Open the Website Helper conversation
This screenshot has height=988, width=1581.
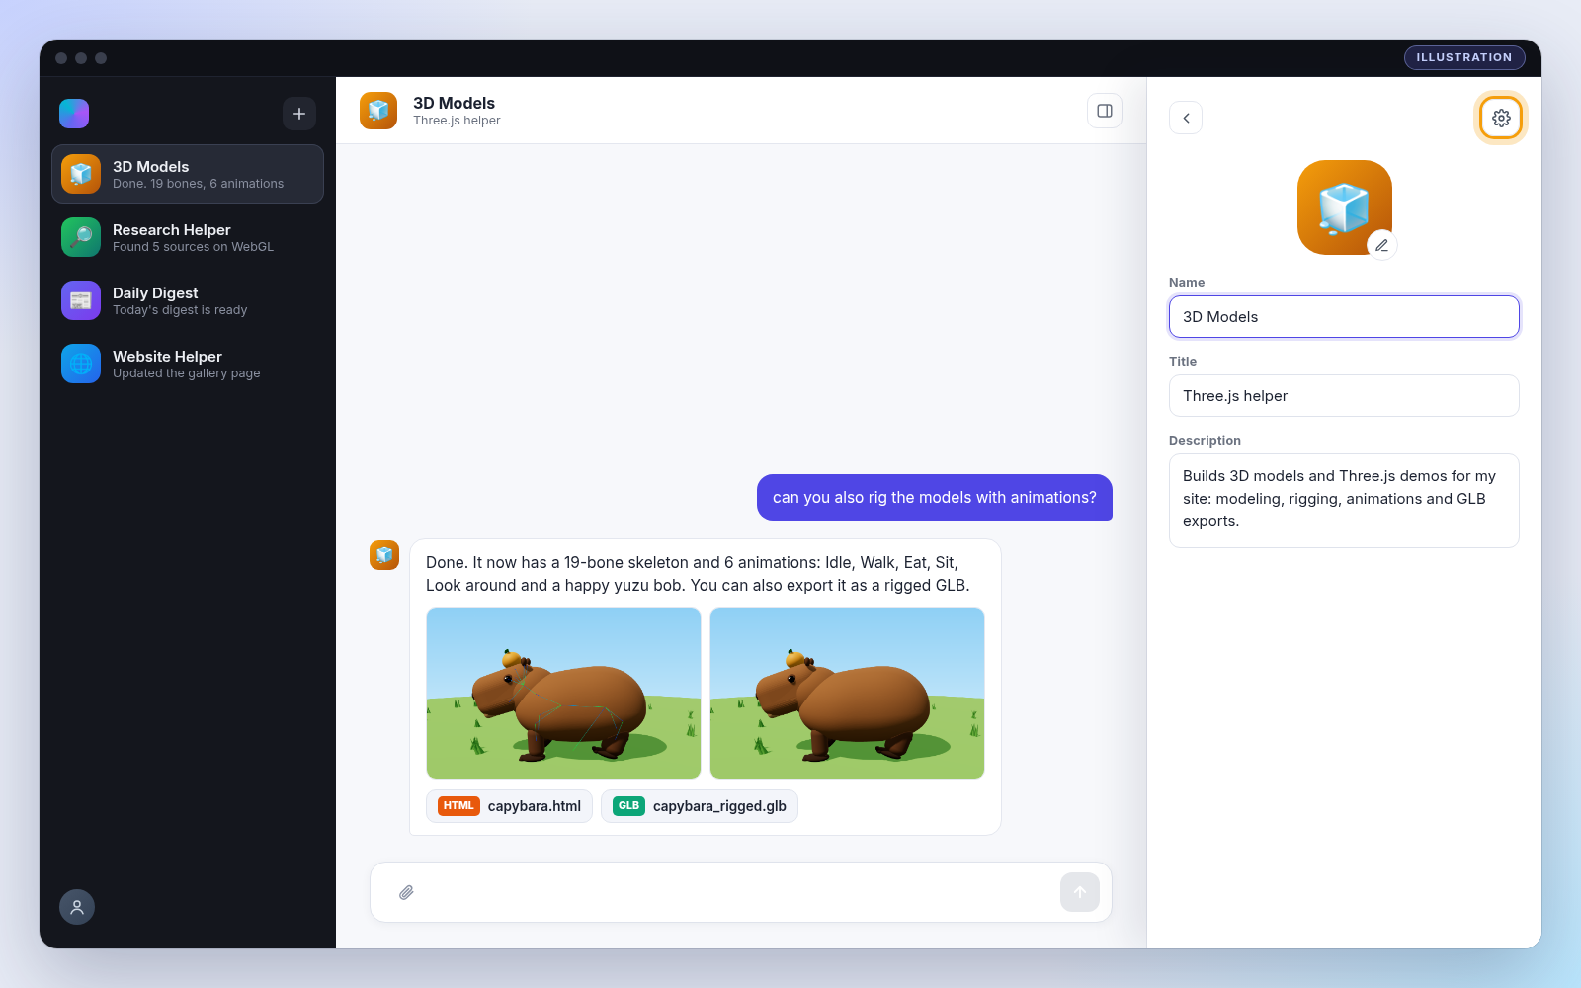[188, 364]
